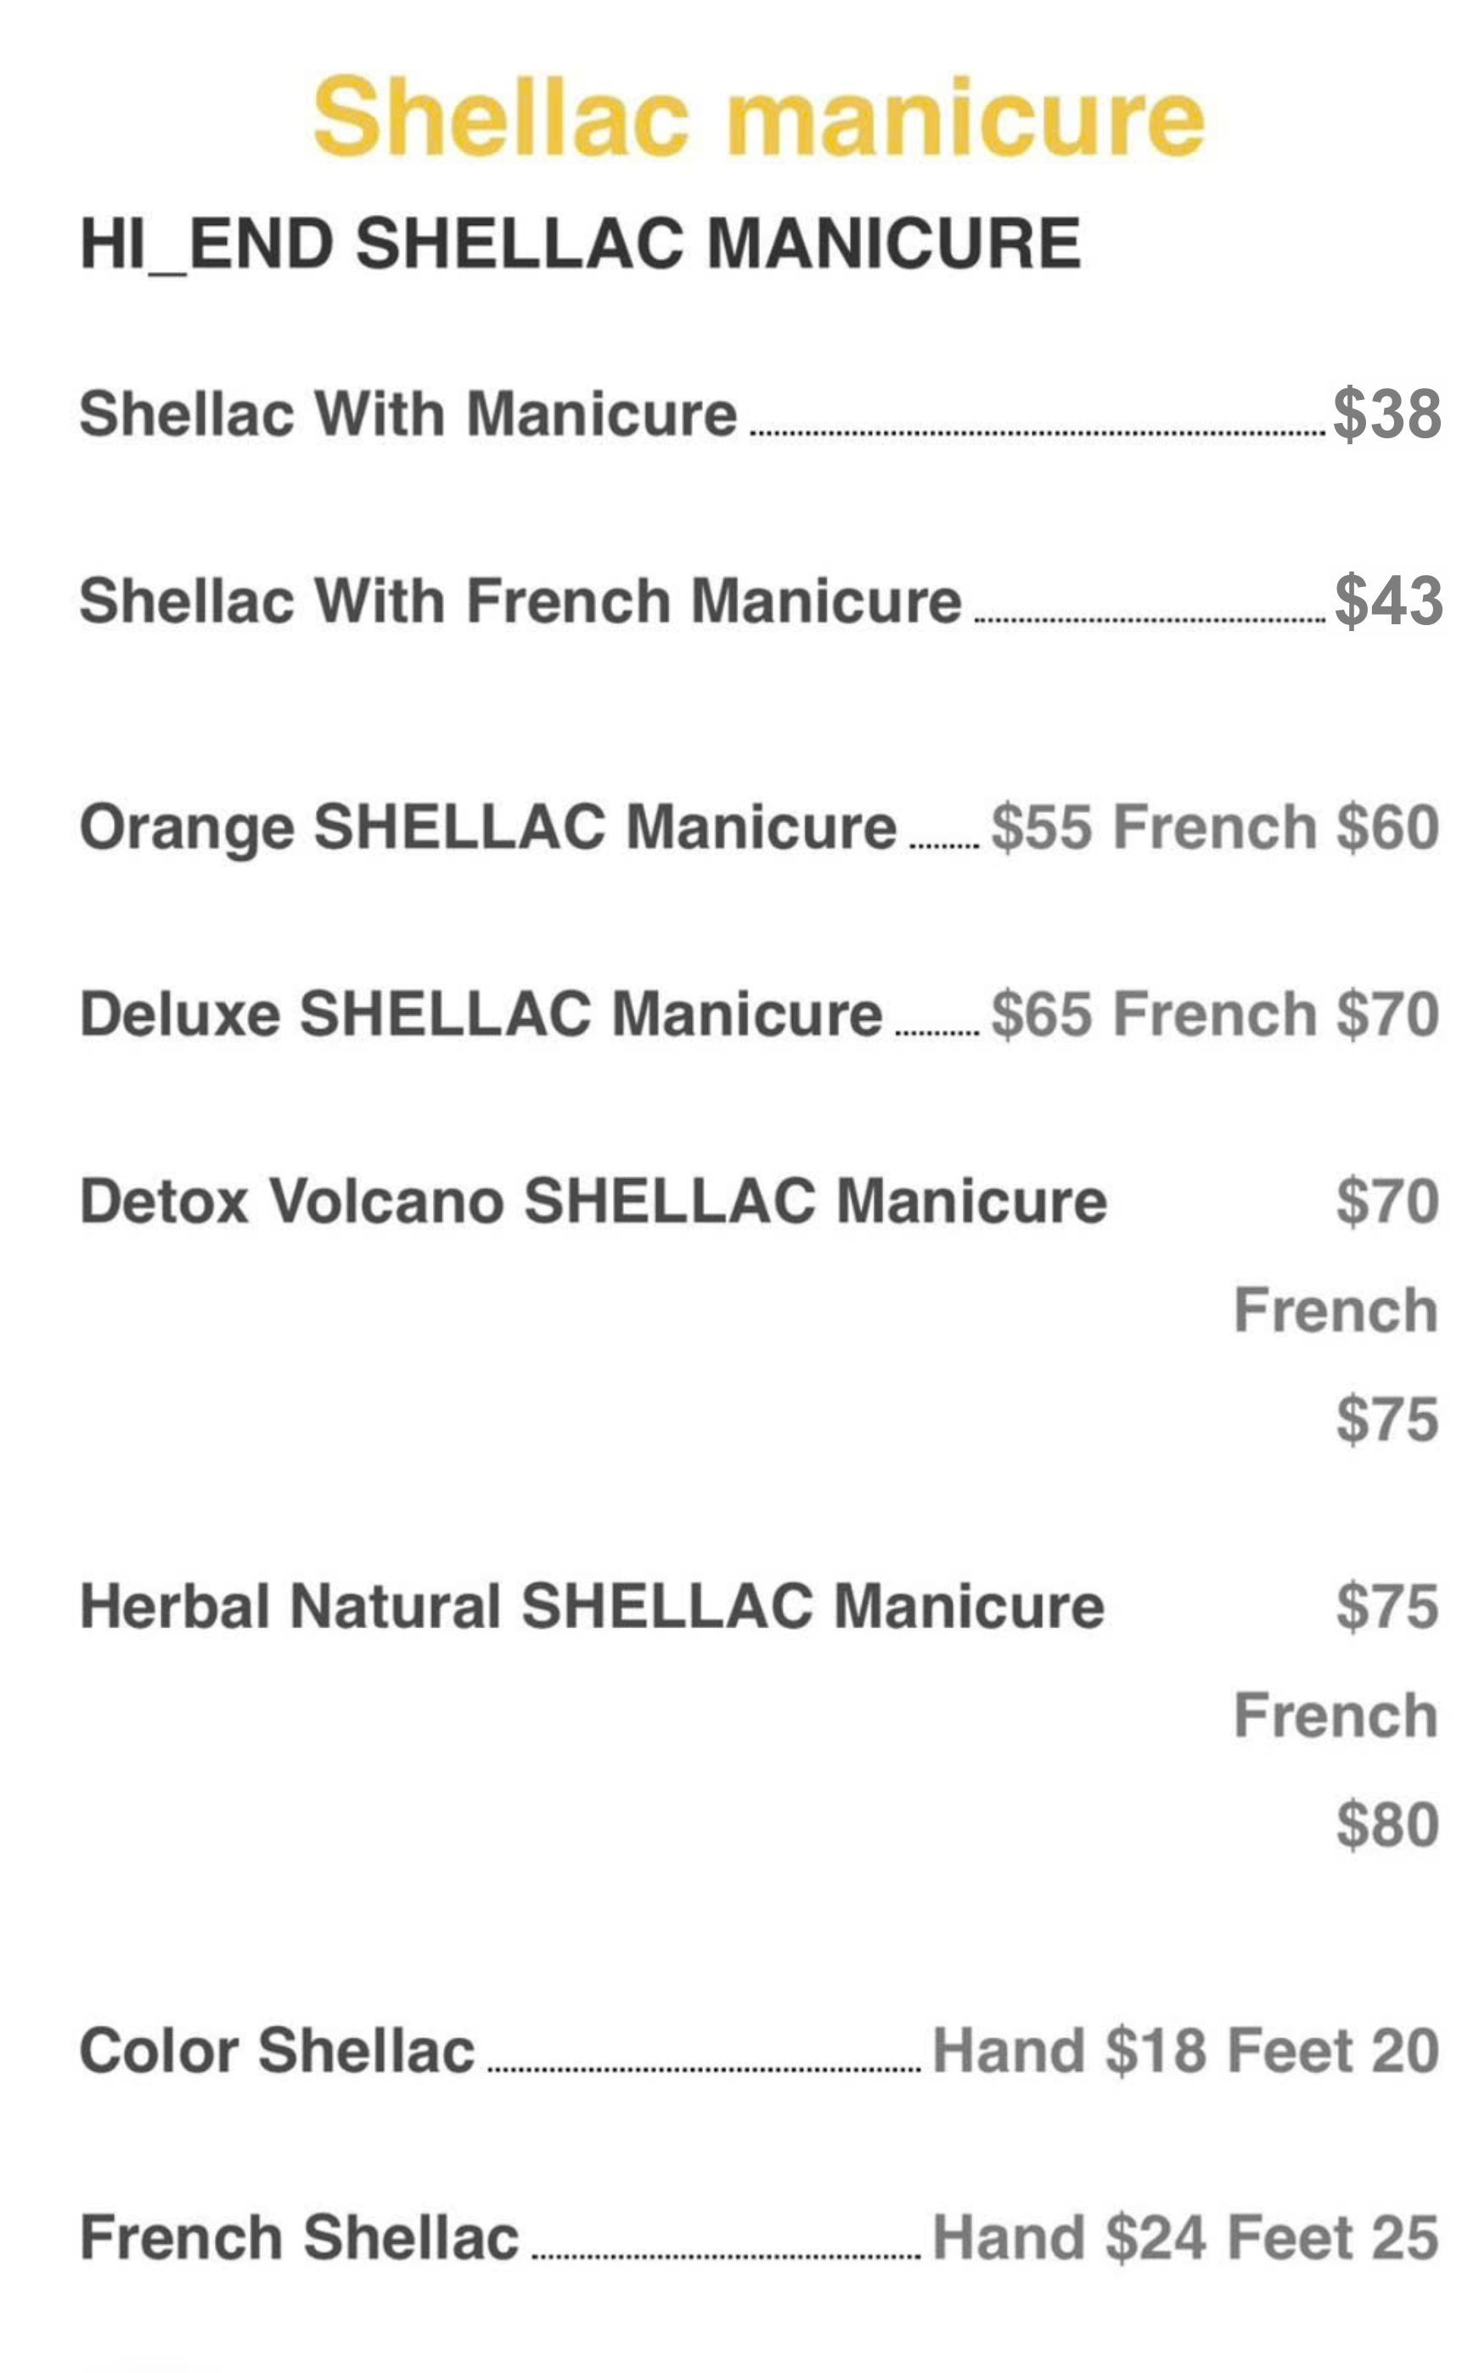
Task: Select the HI_END SHELLAC MANICURE heading
Action: [580, 244]
